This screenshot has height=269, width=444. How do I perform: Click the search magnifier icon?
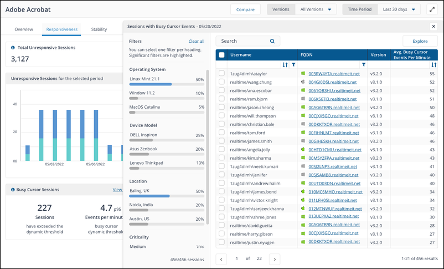(x=272, y=41)
